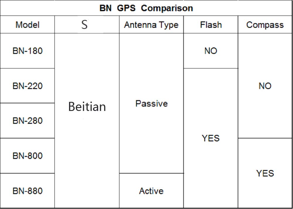Click the word "GPS" in the table title
The height and width of the screenshot is (209, 293).
coord(126,8)
